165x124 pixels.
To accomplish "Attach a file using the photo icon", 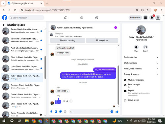I will pos(56,112).
